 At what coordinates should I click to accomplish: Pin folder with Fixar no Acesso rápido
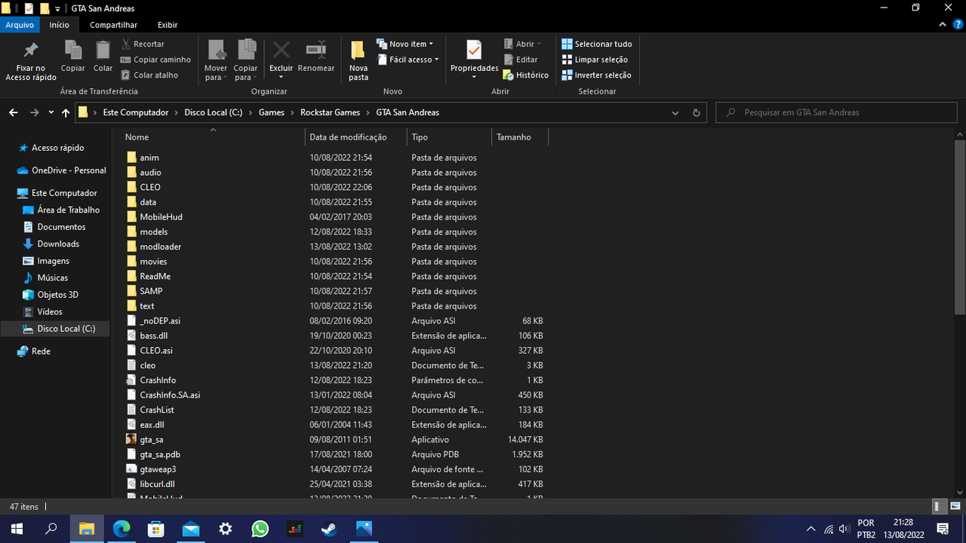pyautogui.click(x=31, y=61)
